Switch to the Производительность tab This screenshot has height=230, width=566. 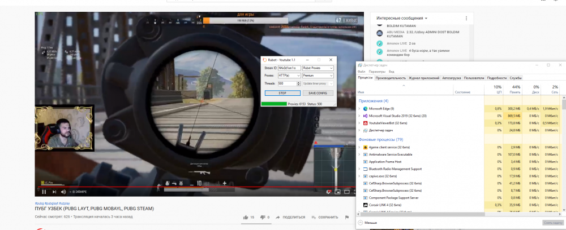point(391,78)
